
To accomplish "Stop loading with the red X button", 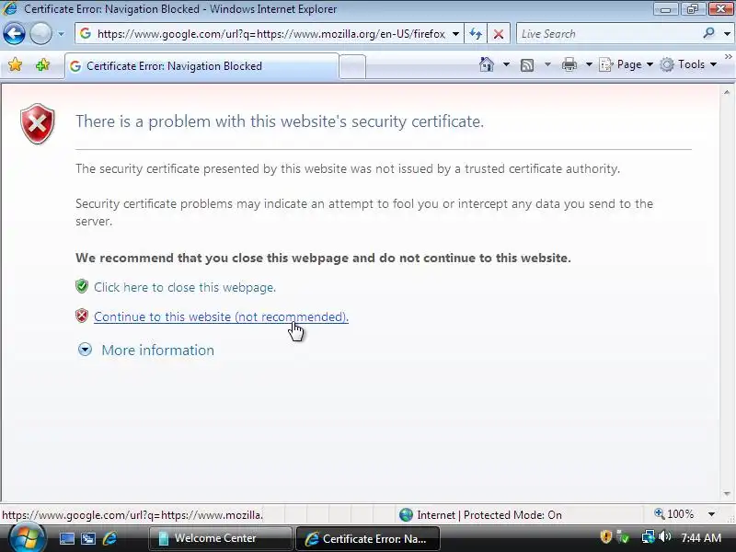I will coord(499,34).
